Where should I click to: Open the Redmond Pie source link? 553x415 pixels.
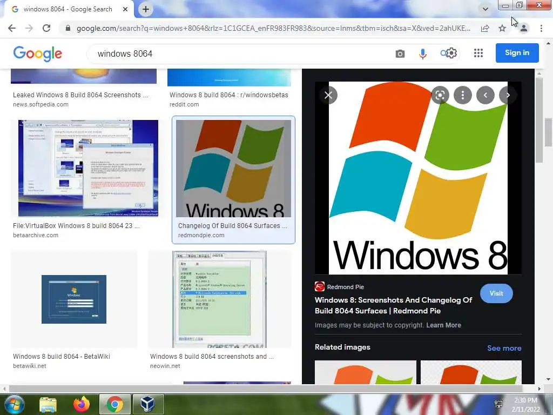[x=339, y=286]
